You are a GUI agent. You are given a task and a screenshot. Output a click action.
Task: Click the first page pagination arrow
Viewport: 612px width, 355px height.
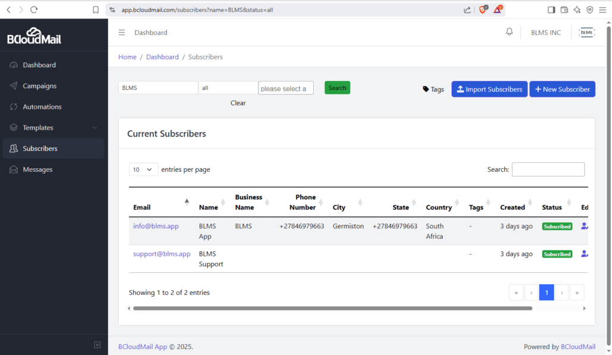(x=516, y=293)
